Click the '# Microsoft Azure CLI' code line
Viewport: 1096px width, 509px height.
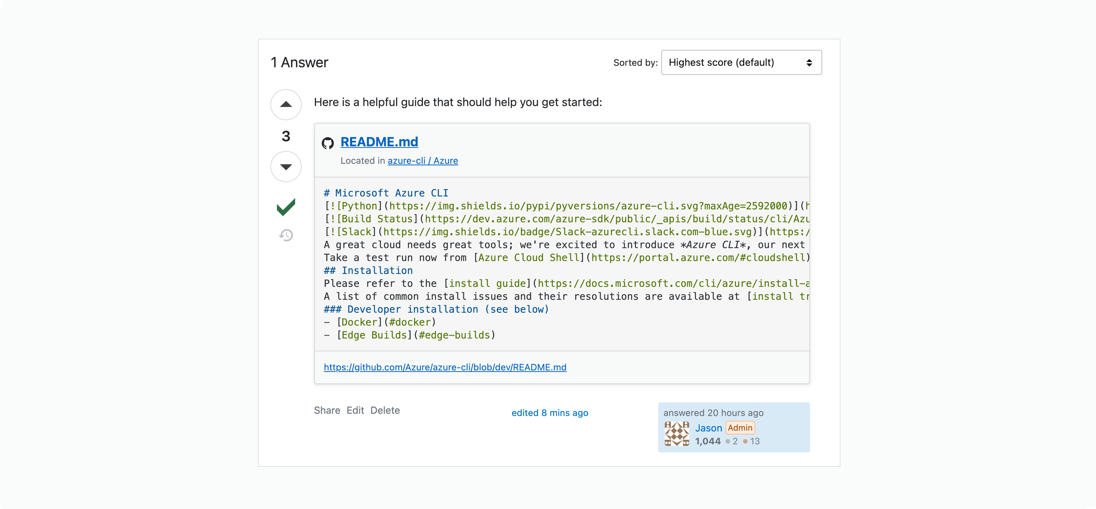click(x=386, y=193)
